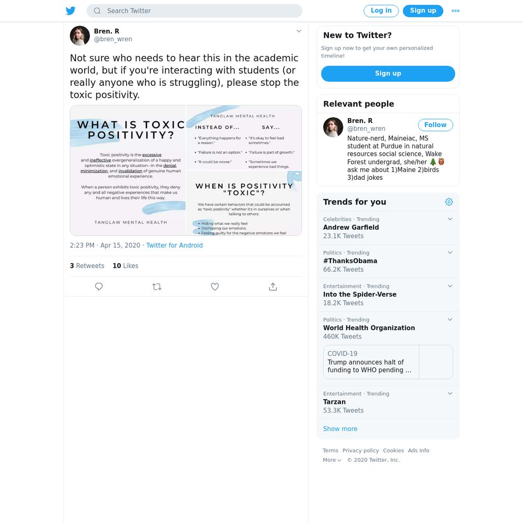
Task: Follow Bren. R in Relevant people
Action: [435, 125]
